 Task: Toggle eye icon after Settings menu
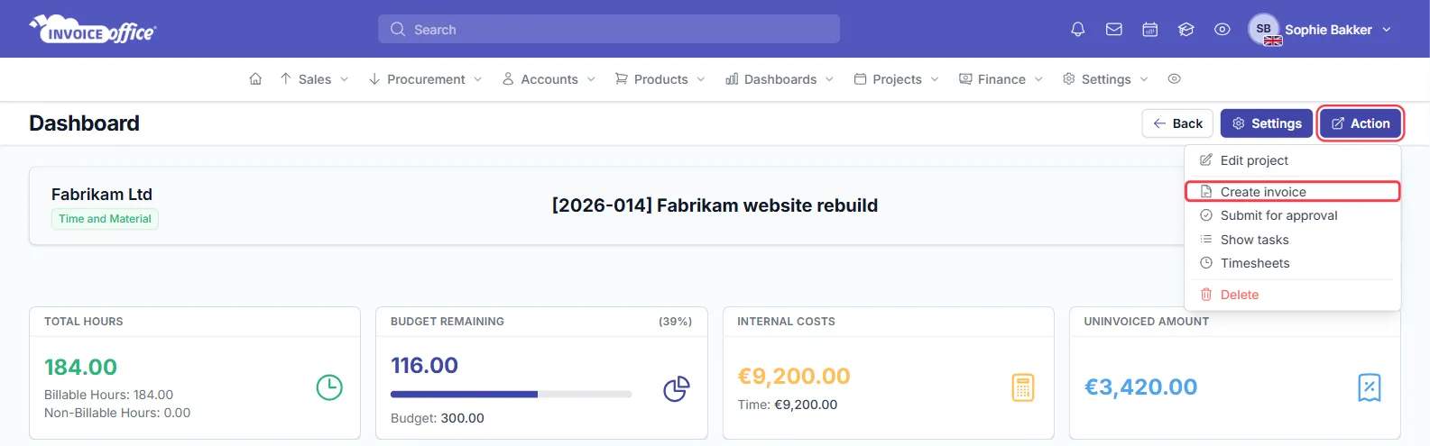[1174, 79]
